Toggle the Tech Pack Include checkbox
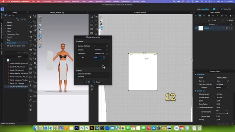Viewport: 235px width, 132px height. click(217, 84)
